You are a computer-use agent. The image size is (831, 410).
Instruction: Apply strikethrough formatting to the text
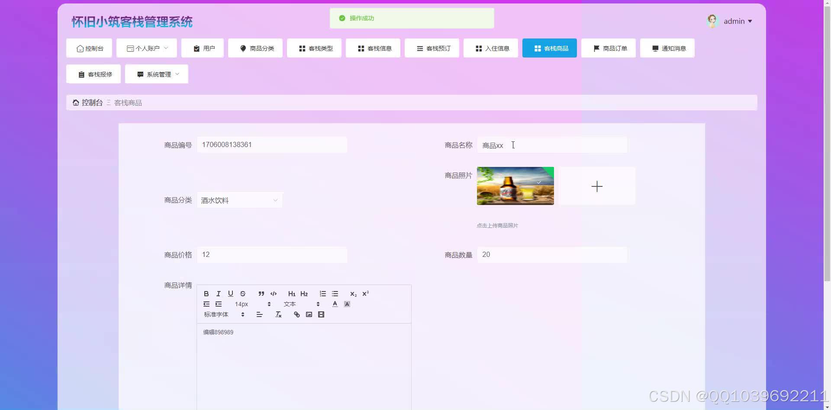tap(243, 294)
